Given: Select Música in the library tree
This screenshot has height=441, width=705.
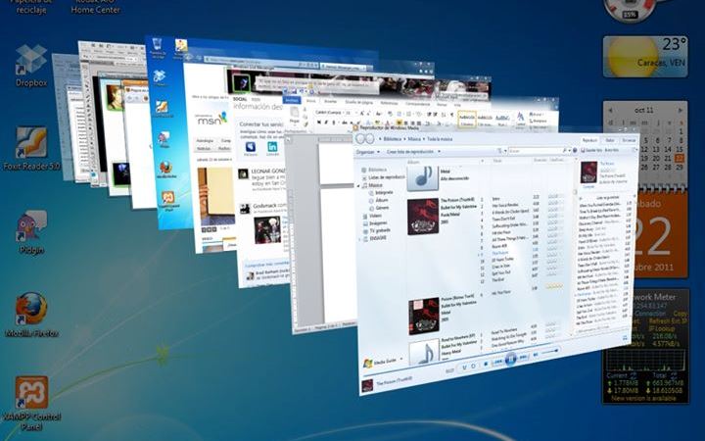Looking at the screenshot, I should point(375,185).
